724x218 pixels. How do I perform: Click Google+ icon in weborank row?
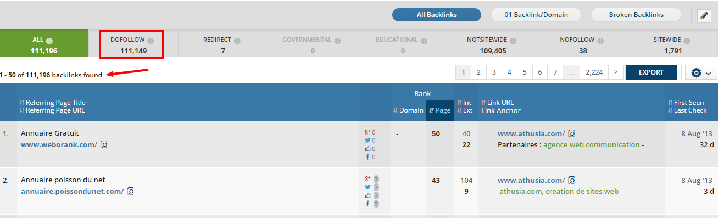367,132
